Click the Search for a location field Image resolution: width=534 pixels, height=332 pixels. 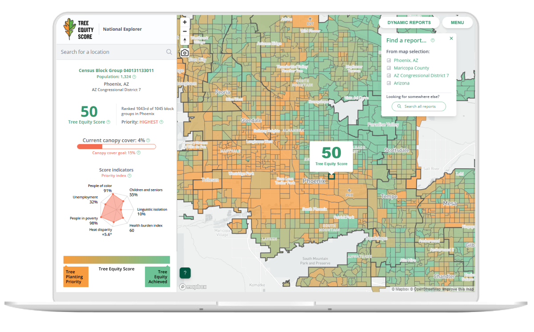[111, 52]
